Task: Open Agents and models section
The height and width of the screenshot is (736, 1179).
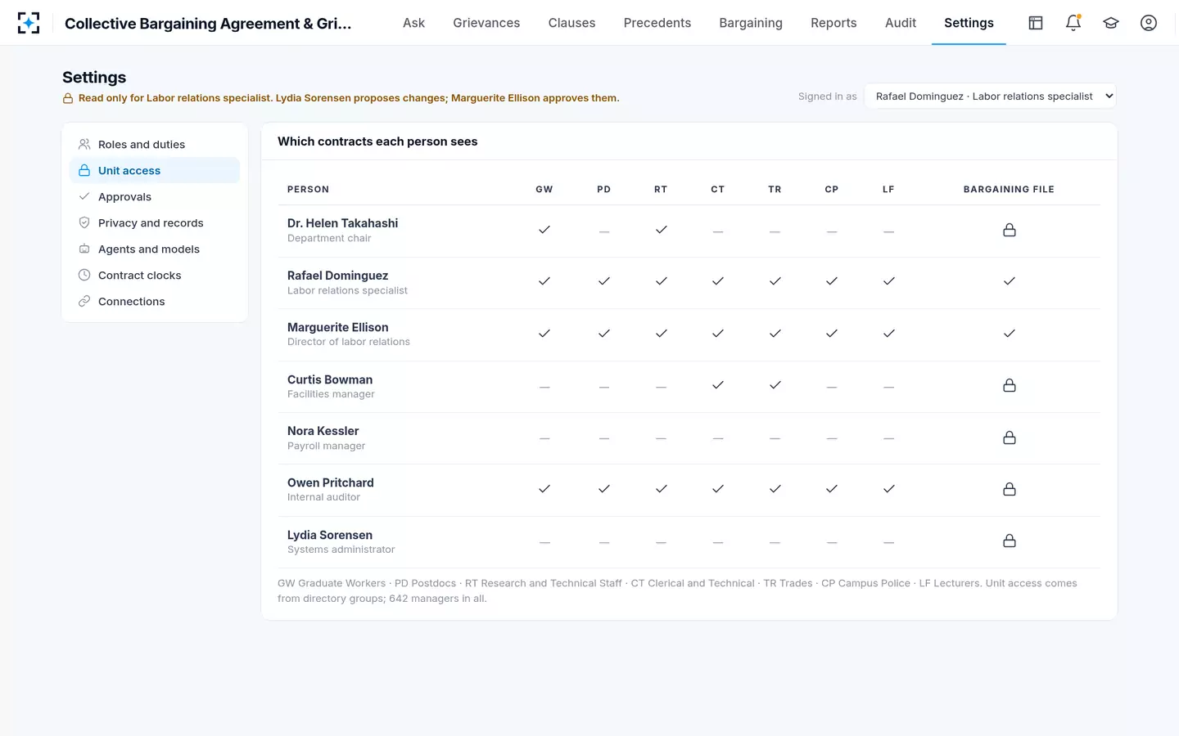Action: click(155, 249)
